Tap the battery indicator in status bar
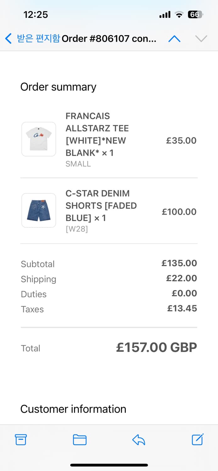This screenshot has height=471, width=218. point(195,14)
